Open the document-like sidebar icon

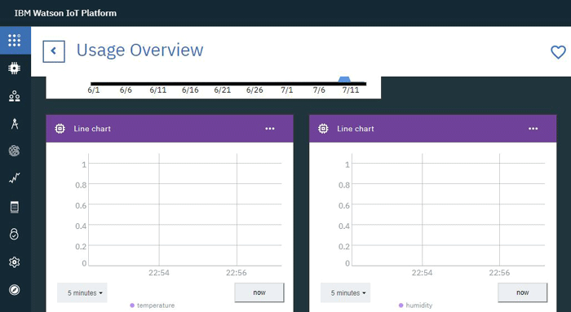(x=14, y=207)
